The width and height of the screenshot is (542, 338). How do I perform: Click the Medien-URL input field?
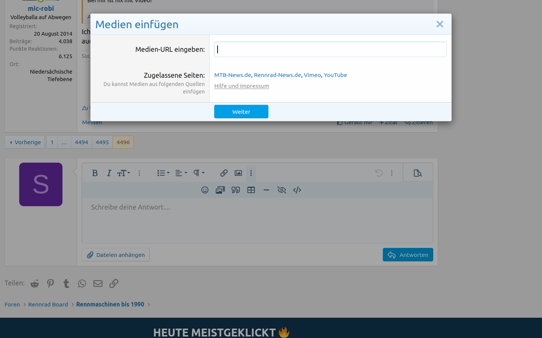pyautogui.click(x=330, y=50)
